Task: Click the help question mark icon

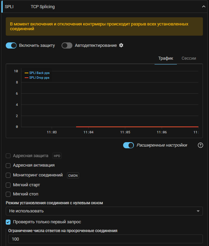Action: [x=201, y=145]
